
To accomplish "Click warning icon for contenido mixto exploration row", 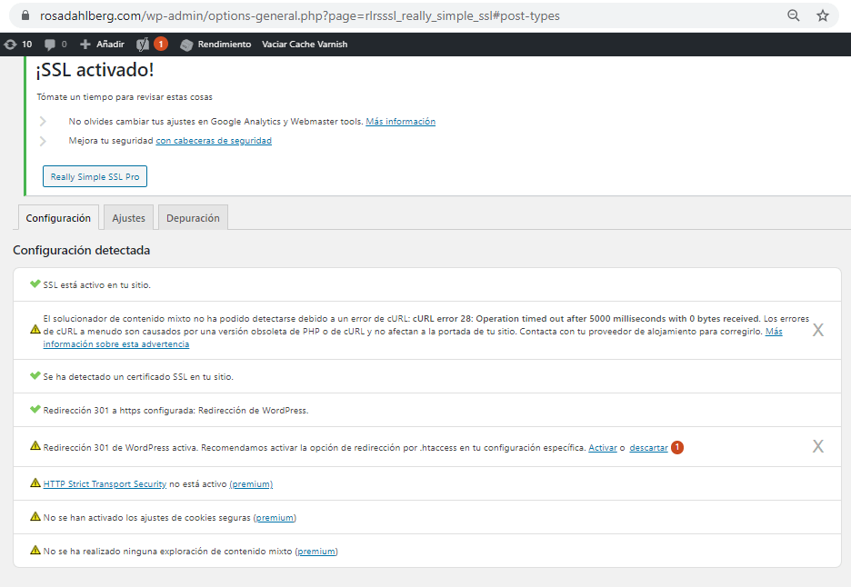I will click(35, 550).
